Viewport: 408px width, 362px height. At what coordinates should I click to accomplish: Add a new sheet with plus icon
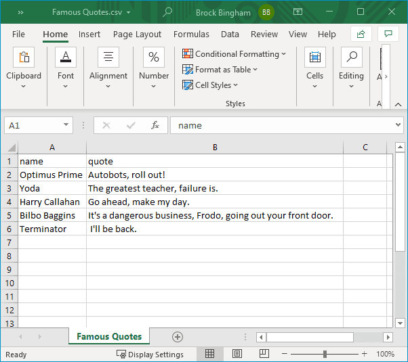178,337
